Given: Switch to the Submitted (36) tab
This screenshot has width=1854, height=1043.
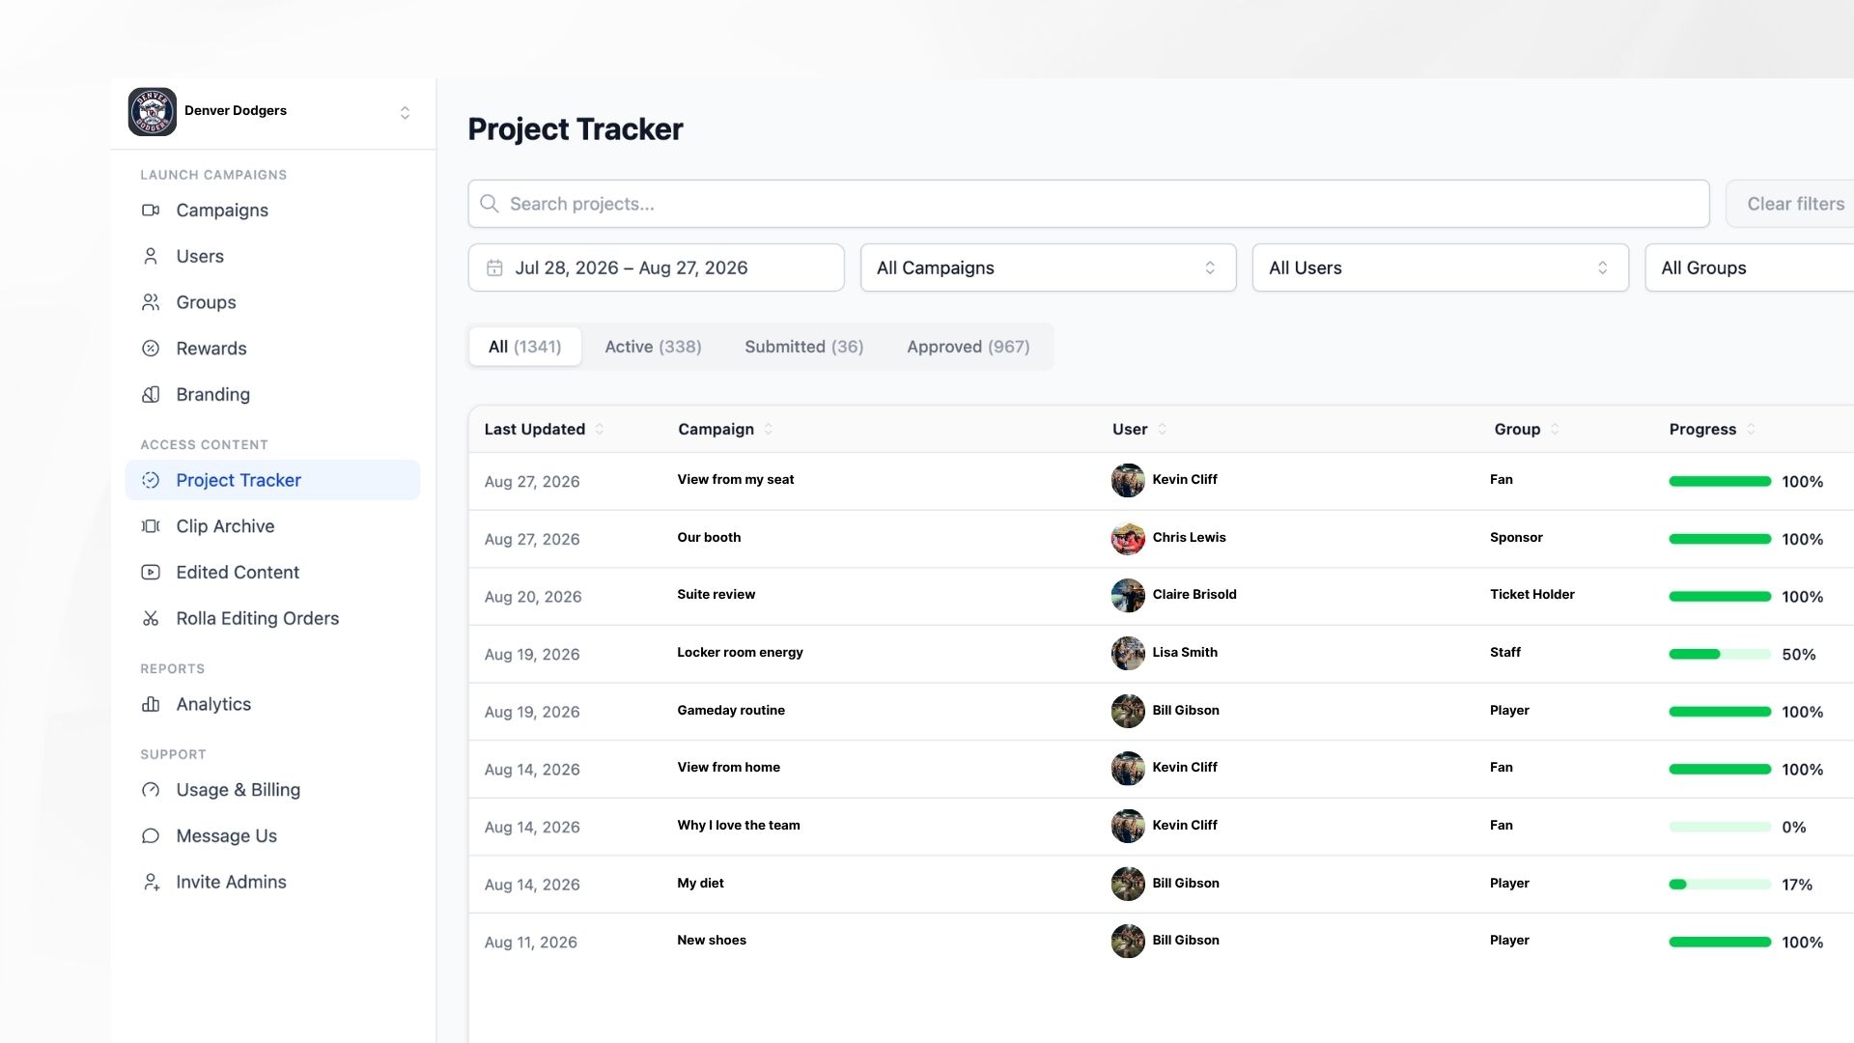Looking at the screenshot, I should click(803, 347).
